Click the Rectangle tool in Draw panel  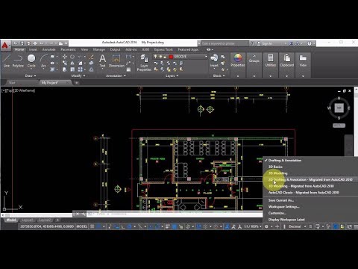point(52,57)
